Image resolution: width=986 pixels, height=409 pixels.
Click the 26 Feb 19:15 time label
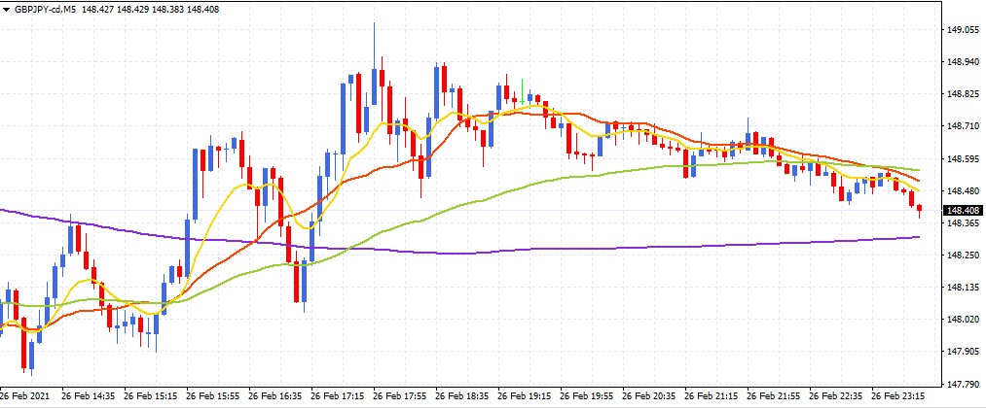click(x=525, y=396)
